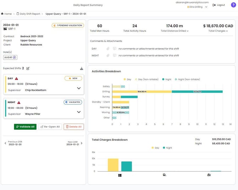Toggle the Night legend in Total Charges Breakdown
This screenshot has height=190, width=238.
click(167, 147)
